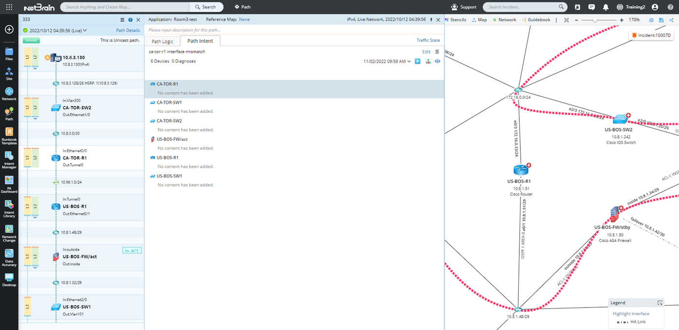Open Files in the sidebar
This screenshot has height=330, width=679.
(x=9, y=54)
